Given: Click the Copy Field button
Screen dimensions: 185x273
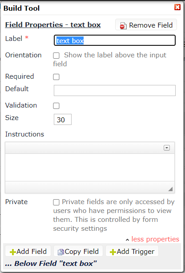Looking at the screenshot, I should (78, 251).
